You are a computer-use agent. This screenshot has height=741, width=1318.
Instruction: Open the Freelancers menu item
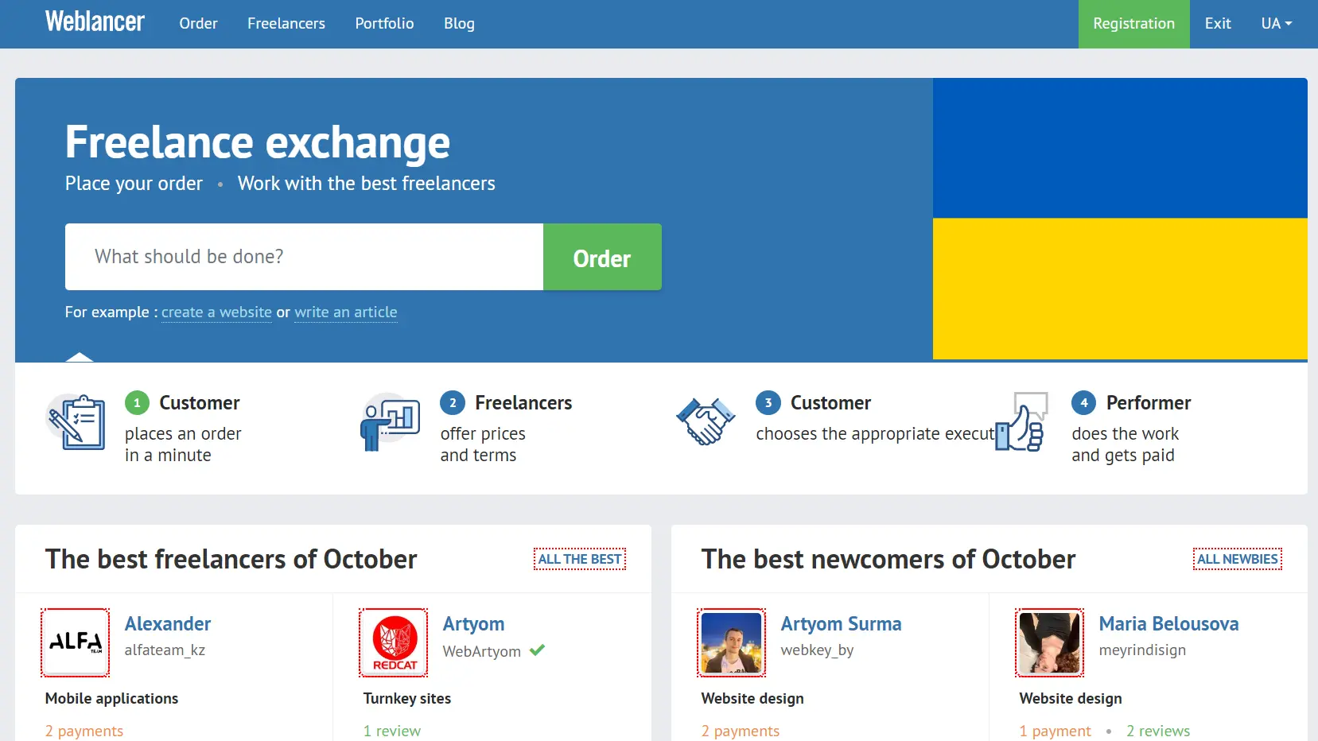click(x=286, y=24)
